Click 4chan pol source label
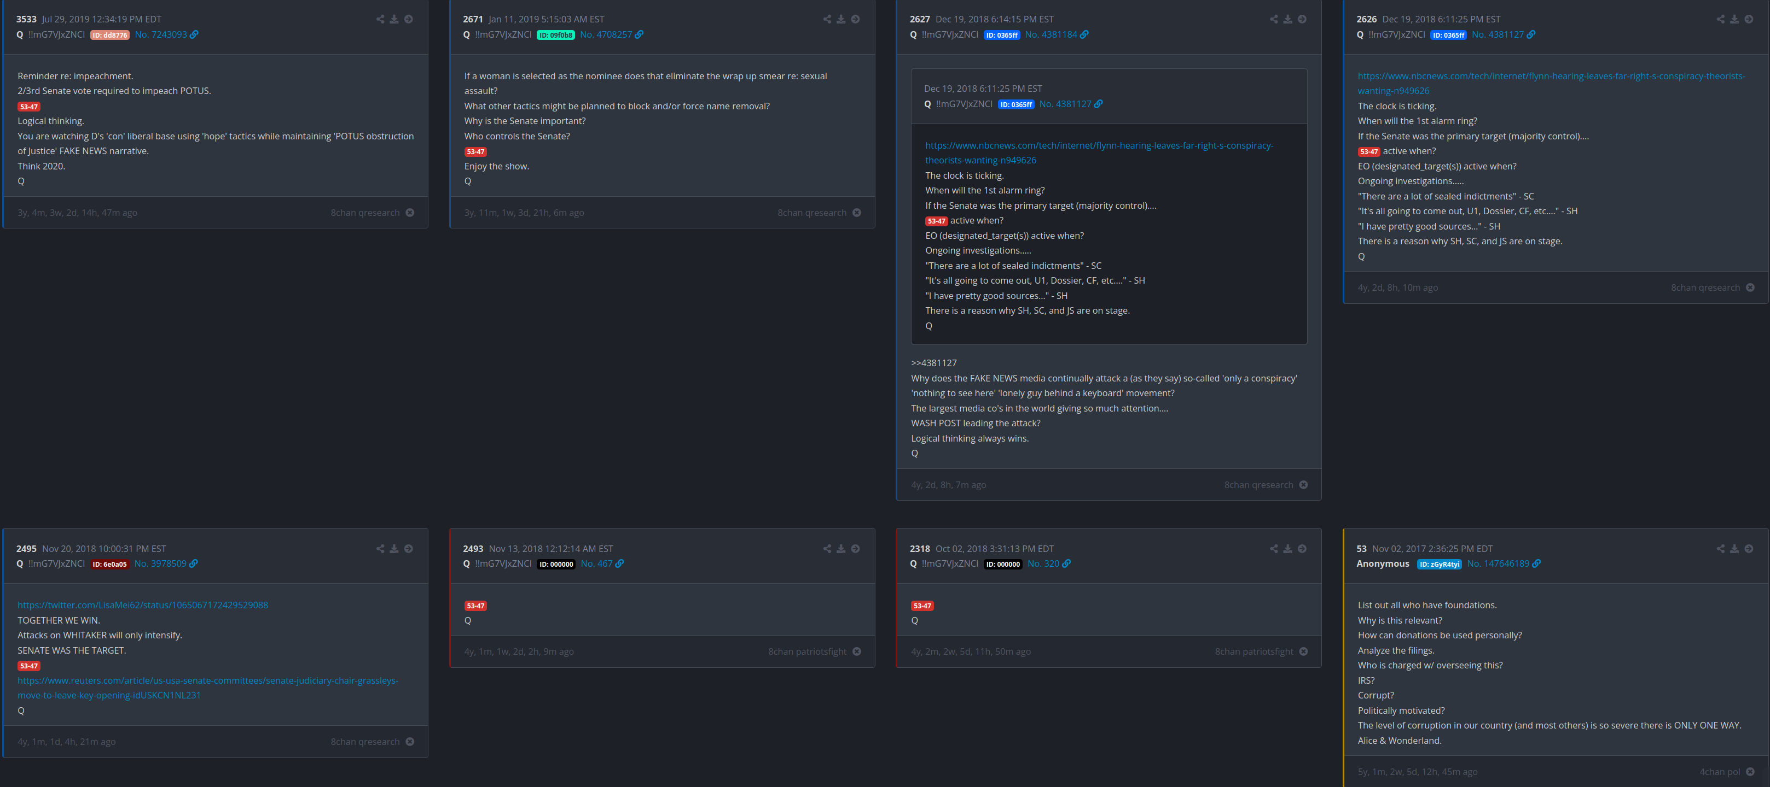The height and width of the screenshot is (787, 1770). pos(1720,772)
